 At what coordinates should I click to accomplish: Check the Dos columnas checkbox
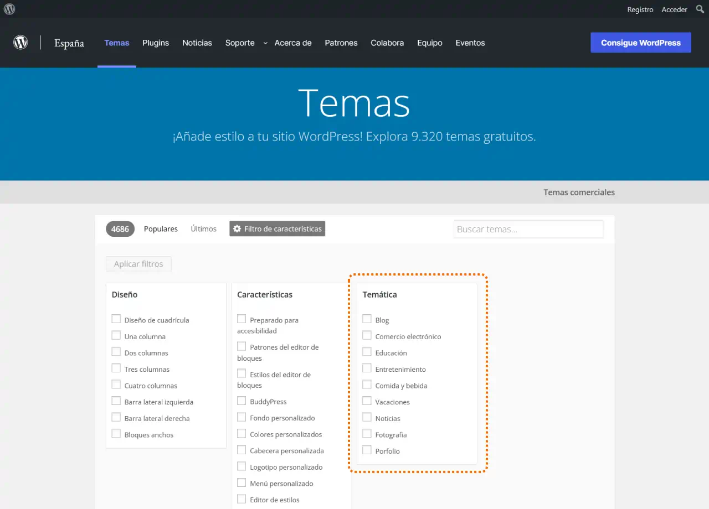point(116,351)
